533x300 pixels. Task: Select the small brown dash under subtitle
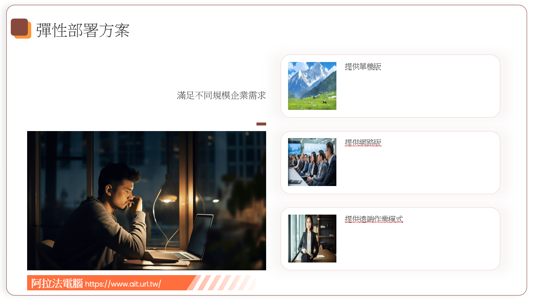[x=261, y=124]
